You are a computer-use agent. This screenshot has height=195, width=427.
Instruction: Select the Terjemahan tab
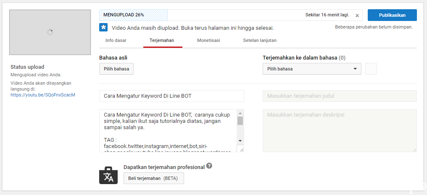162,40
